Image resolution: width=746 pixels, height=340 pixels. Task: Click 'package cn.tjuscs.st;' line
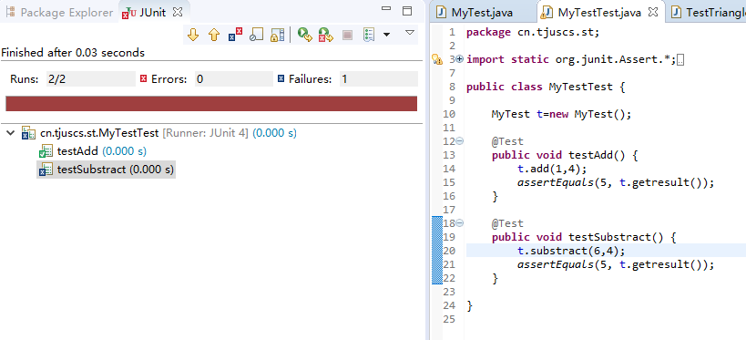(533, 33)
